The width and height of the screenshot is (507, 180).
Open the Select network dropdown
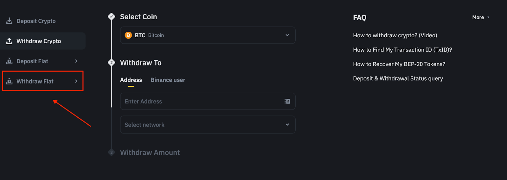coord(208,125)
